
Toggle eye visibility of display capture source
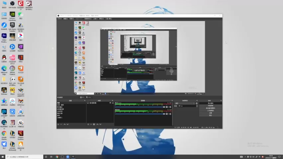[110, 103]
